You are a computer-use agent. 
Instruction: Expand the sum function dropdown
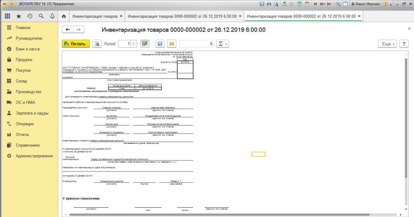(223, 44)
